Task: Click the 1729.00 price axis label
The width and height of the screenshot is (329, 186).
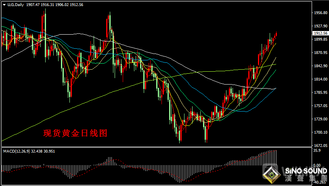Action: (320, 119)
